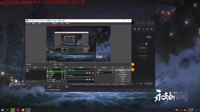Click the 工作室模式 studio mode button
The width and height of the screenshot is (200, 112).
tap(122, 77)
